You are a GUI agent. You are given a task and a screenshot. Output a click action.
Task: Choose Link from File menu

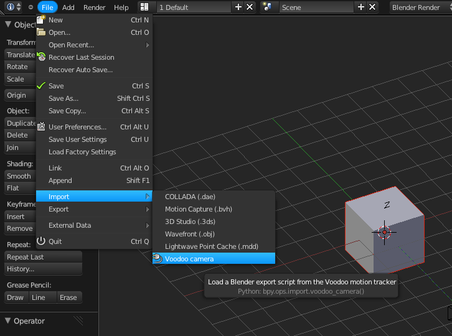94,168
